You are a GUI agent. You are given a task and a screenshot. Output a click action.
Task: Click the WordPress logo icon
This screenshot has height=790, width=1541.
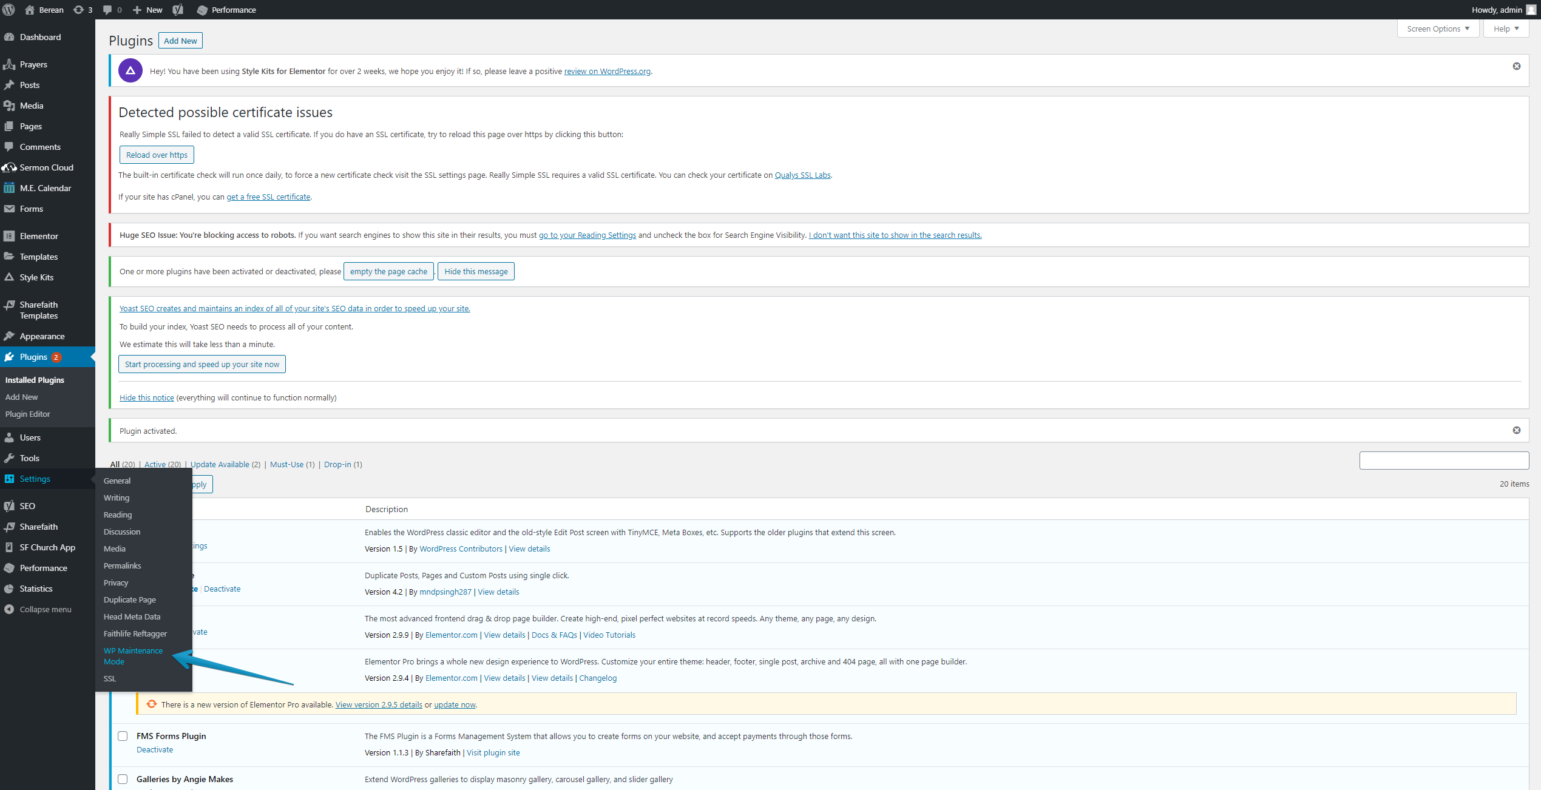point(9,10)
